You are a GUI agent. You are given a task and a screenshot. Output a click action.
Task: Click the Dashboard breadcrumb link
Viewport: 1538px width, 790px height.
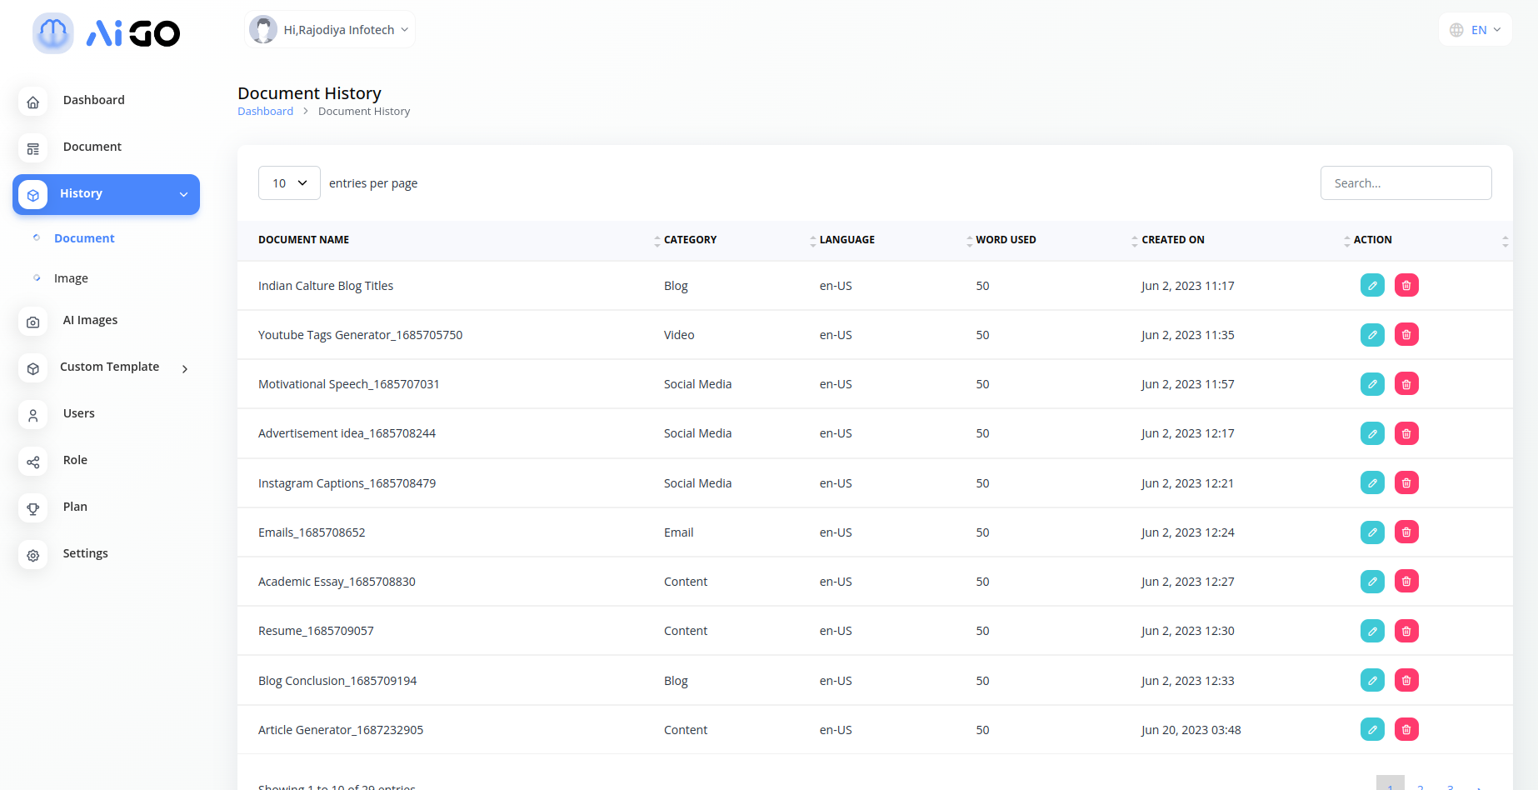coord(265,112)
